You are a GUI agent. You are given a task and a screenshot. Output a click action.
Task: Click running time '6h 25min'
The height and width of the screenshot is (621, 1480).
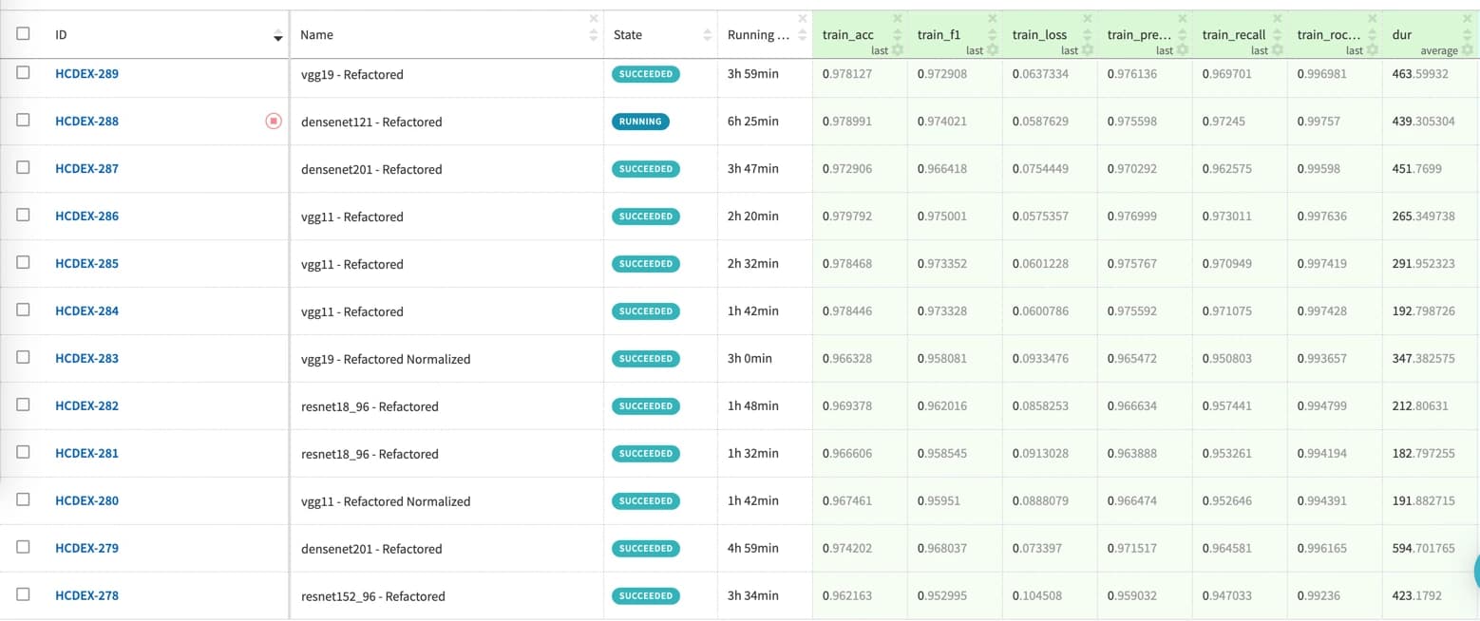(x=753, y=121)
